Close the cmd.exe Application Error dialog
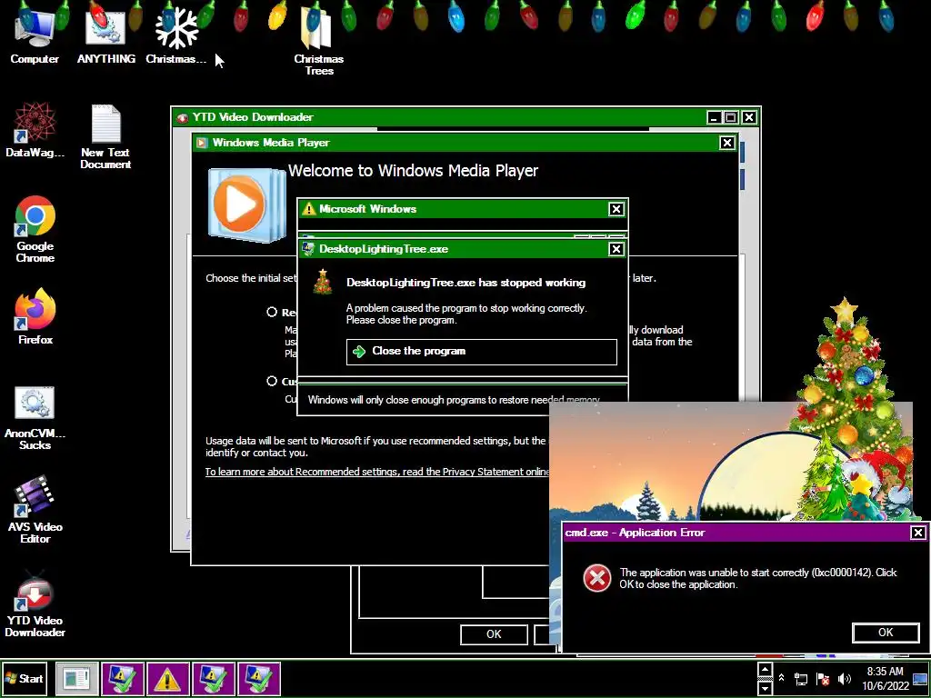This screenshot has height=698, width=931. coord(918,533)
